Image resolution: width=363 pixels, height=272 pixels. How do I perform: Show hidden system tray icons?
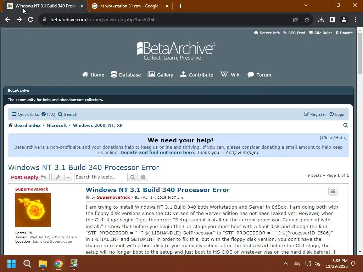coord(286,263)
